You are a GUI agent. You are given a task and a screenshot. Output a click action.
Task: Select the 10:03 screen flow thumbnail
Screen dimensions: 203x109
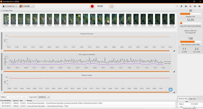tap(6, 19)
